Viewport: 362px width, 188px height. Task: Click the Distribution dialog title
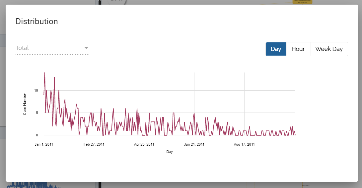click(x=37, y=22)
